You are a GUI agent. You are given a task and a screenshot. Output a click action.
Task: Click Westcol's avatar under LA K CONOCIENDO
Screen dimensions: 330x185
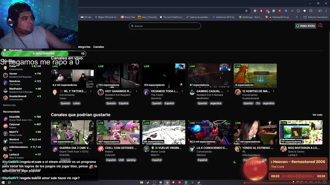click(x=192, y=149)
